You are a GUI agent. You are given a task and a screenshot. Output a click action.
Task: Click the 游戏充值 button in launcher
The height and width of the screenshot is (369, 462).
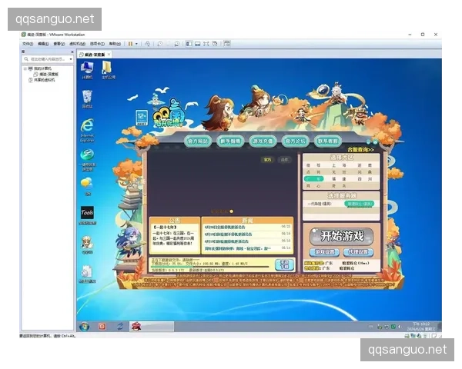[263, 141]
